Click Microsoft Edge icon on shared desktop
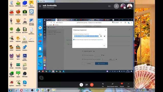 40,64
